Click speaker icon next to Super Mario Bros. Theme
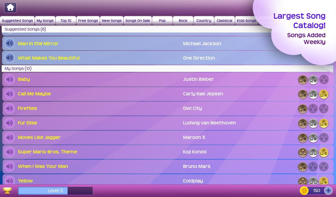 (x=10, y=152)
